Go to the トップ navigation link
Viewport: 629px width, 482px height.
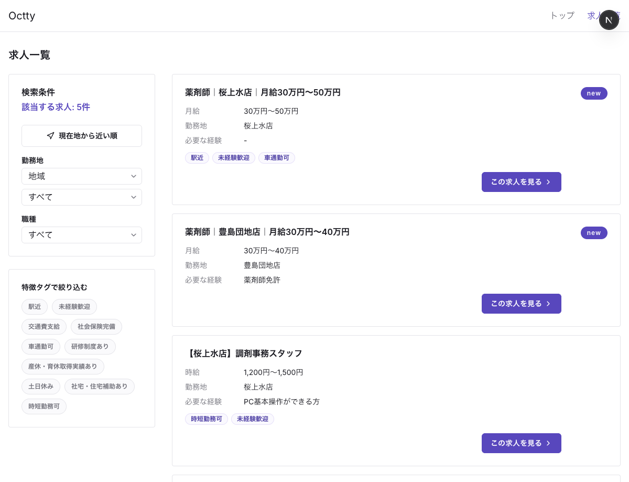click(562, 16)
